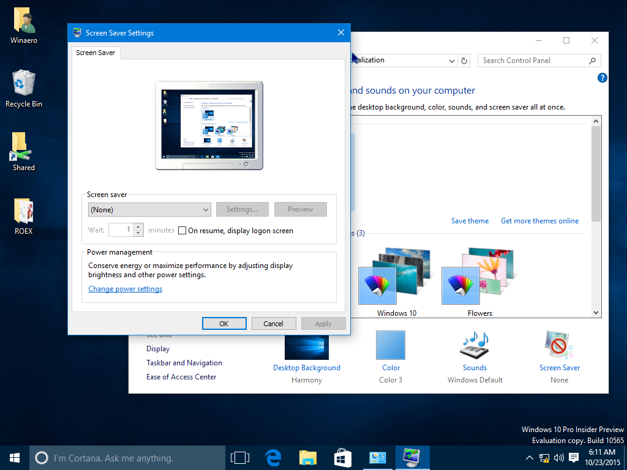Viewport: 627px width, 470px height.
Task: Click the Settings... button
Action: pyautogui.click(x=242, y=209)
